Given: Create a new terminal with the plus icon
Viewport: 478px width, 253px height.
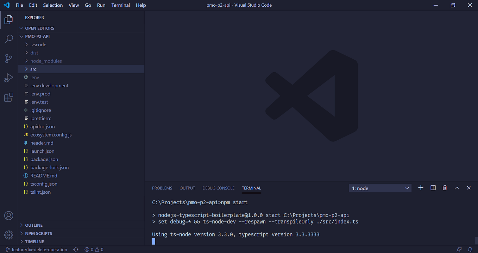Looking at the screenshot, I should click(x=421, y=188).
